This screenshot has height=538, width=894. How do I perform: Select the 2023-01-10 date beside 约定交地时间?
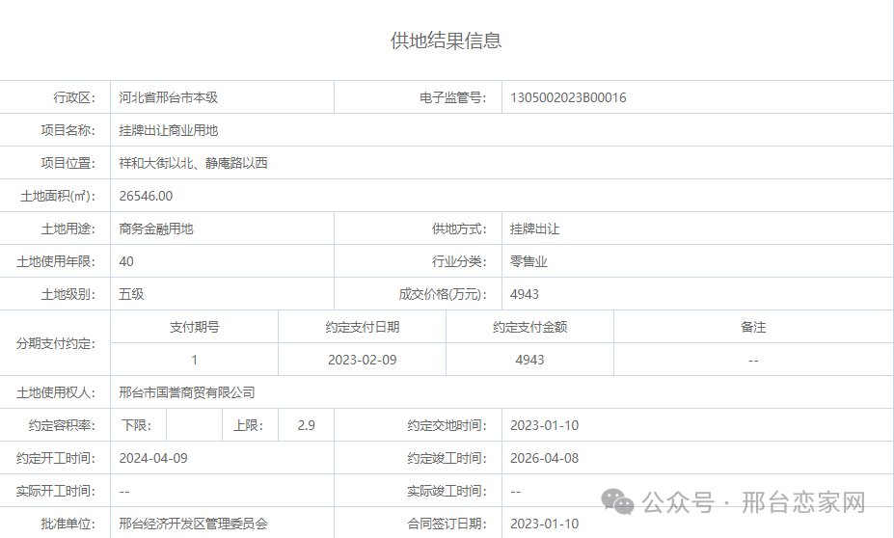pyautogui.click(x=545, y=425)
